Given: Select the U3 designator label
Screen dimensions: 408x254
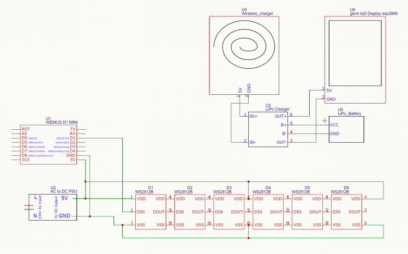Looking at the screenshot, I should [268, 106].
